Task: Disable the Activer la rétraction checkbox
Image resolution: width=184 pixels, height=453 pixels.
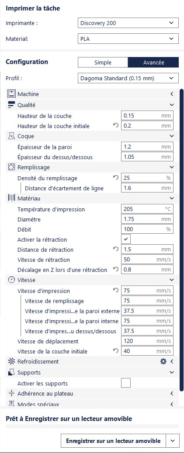Action: click(x=126, y=239)
